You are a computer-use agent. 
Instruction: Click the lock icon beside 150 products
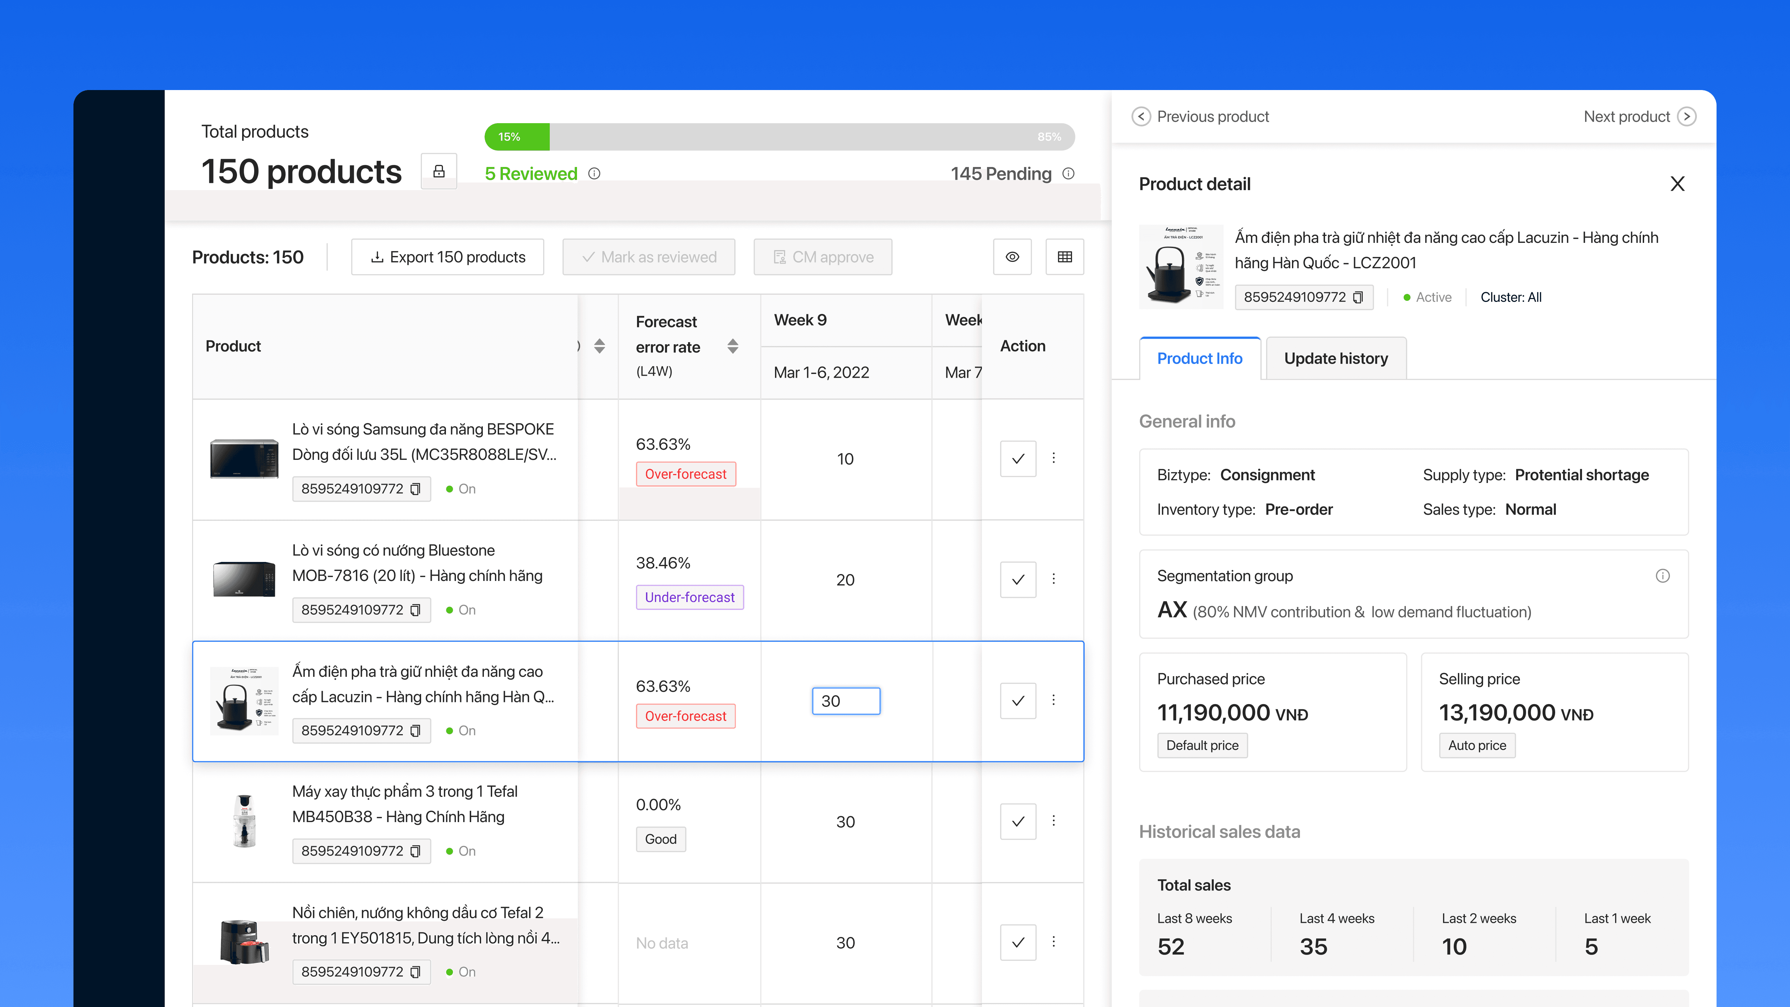coord(438,171)
